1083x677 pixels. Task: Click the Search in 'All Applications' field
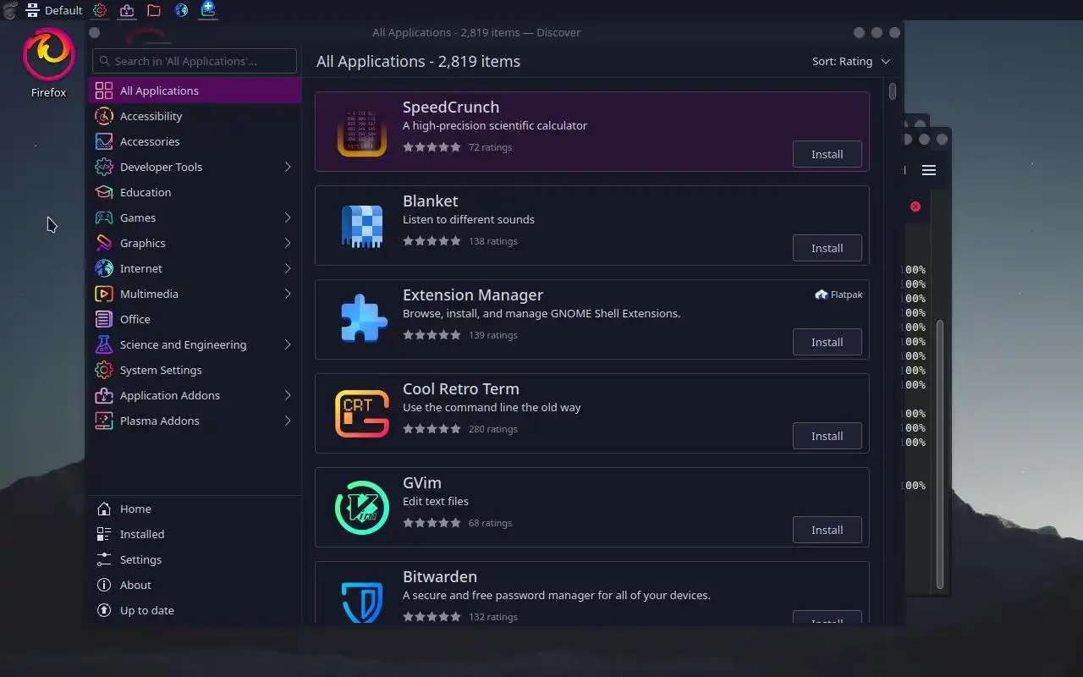pyautogui.click(x=195, y=61)
